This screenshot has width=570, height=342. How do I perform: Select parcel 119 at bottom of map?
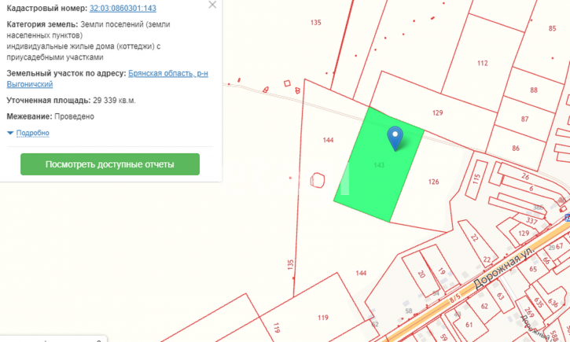click(x=323, y=318)
